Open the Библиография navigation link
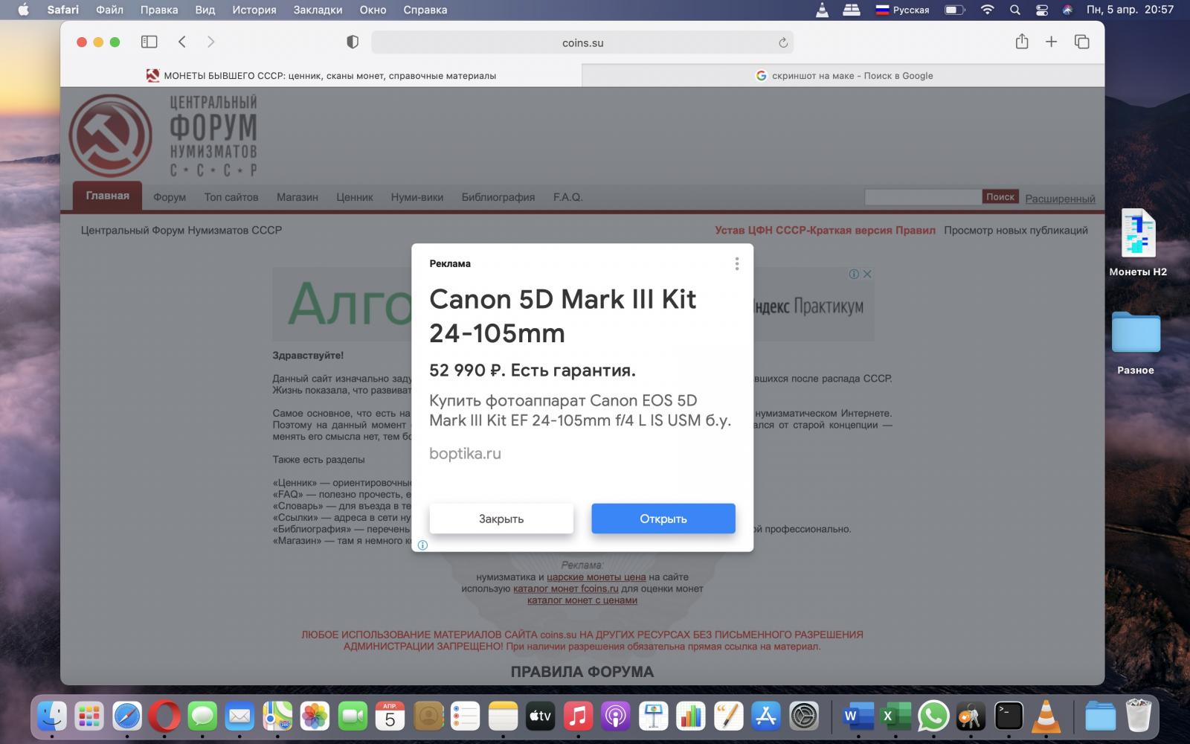The height and width of the screenshot is (744, 1190). [498, 197]
